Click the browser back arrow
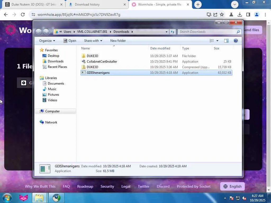 click(x=6, y=15)
